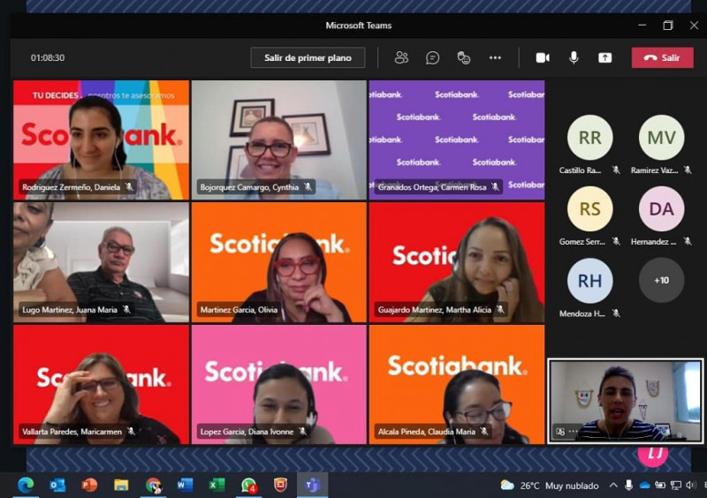This screenshot has height=498, width=707.
Task: Click the RH avatar for Mendoza H...
Action: click(589, 280)
